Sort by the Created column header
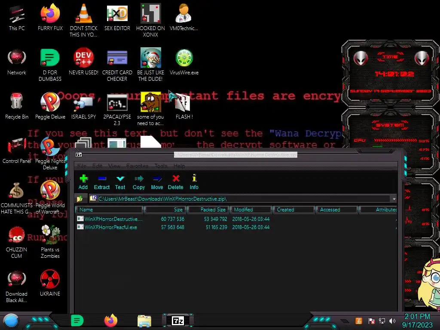Image resolution: width=440 pixels, height=330 pixels. coord(294,210)
